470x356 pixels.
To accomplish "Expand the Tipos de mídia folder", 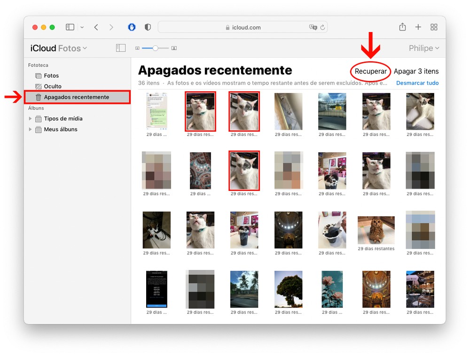I will [x=31, y=119].
